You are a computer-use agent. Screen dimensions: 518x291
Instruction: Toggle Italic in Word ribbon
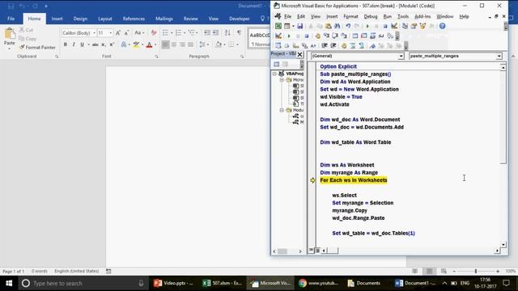(x=74, y=44)
